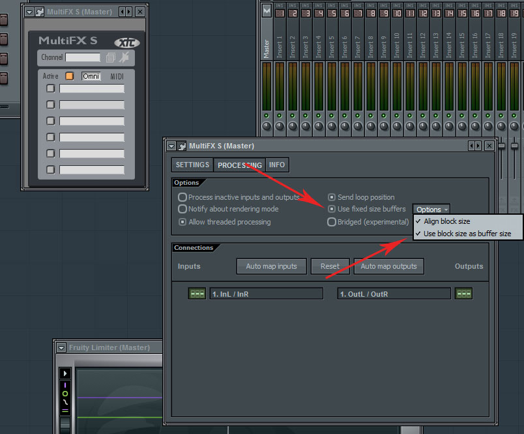524x434 pixels.
Task: Switch to the PROCESSING tab
Action: 240,165
